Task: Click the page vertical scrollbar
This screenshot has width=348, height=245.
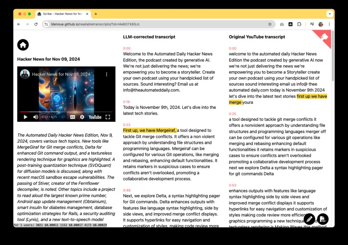Action: pyautogui.click(x=333, y=57)
